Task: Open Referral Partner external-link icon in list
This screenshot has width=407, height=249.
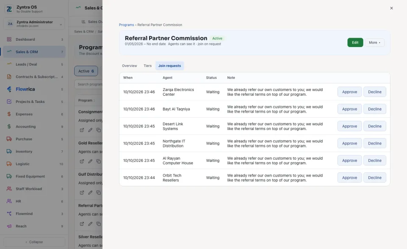Action: click(x=82, y=224)
